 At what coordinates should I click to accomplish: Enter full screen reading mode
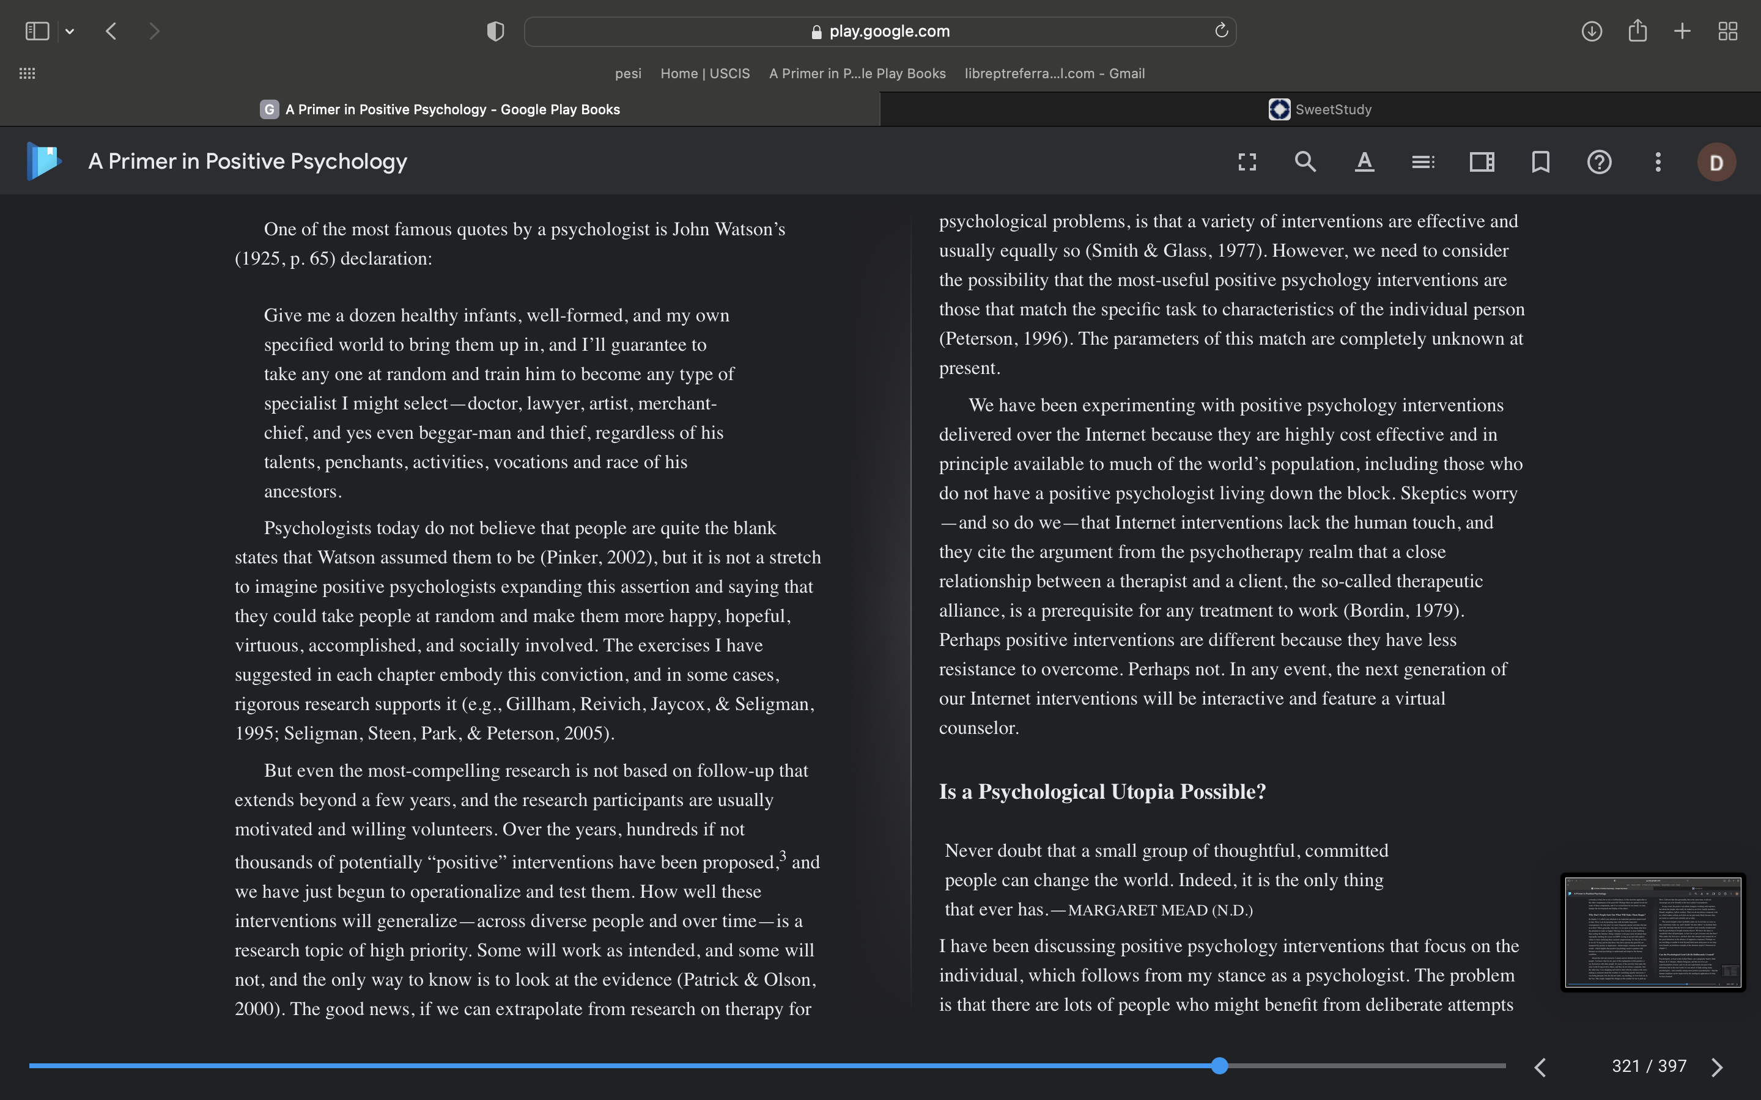pyautogui.click(x=1247, y=161)
